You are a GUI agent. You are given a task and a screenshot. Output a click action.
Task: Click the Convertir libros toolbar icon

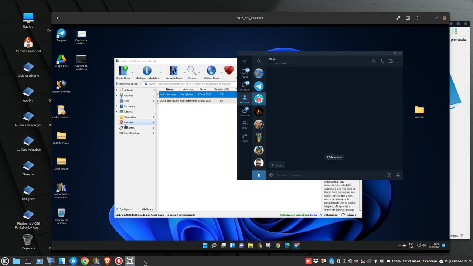click(173, 71)
